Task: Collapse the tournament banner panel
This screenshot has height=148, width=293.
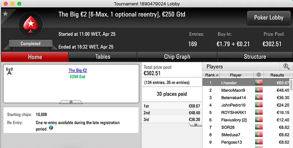Action: 71,102
